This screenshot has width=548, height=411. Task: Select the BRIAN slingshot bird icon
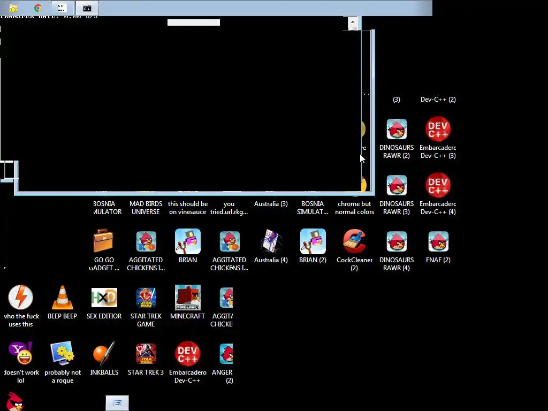188,241
